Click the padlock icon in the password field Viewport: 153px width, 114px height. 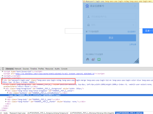pos(88,25)
